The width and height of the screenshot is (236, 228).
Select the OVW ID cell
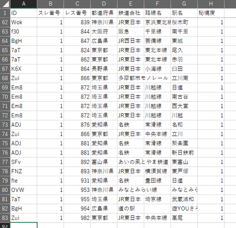(24, 190)
